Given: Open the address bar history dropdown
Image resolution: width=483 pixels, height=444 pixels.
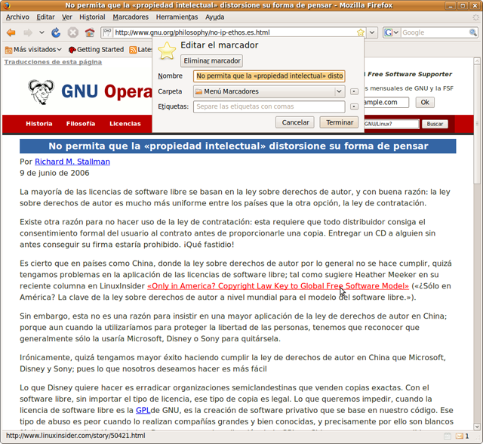Looking at the screenshot, I should coord(374,32).
